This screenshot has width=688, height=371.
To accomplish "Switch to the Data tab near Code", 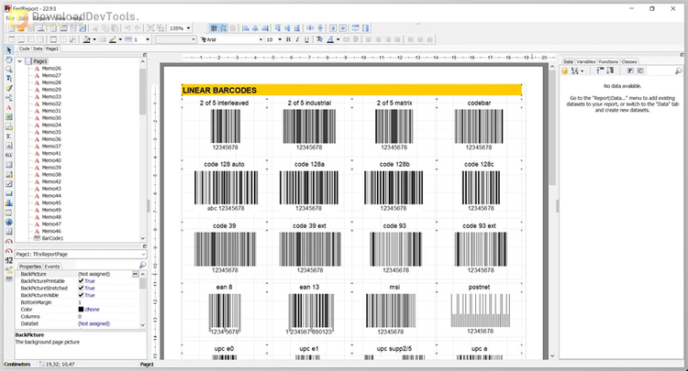I will tap(38, 49).
